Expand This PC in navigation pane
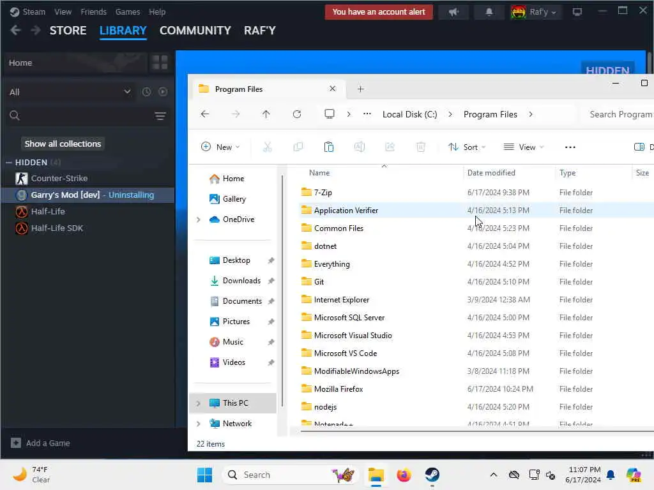Image resolution: width=654 pixels, height=490 pixels. [199, 403]
